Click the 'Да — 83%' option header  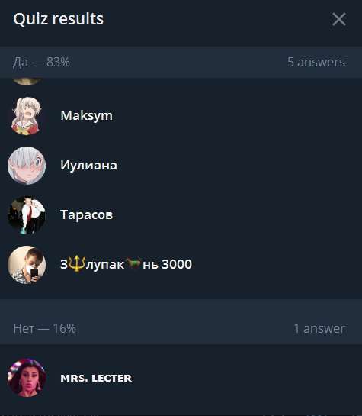pyautogui.click(x=42, y=63)
